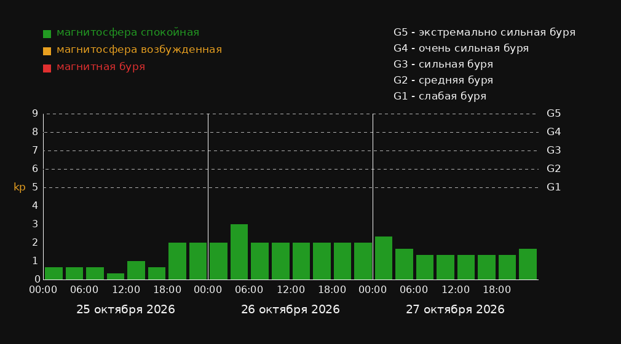Image resolution: width=621 pixels, height=344 pixels.
Task: Click the 00:00 tick starting 25 October
Action: tap(43, 290)
